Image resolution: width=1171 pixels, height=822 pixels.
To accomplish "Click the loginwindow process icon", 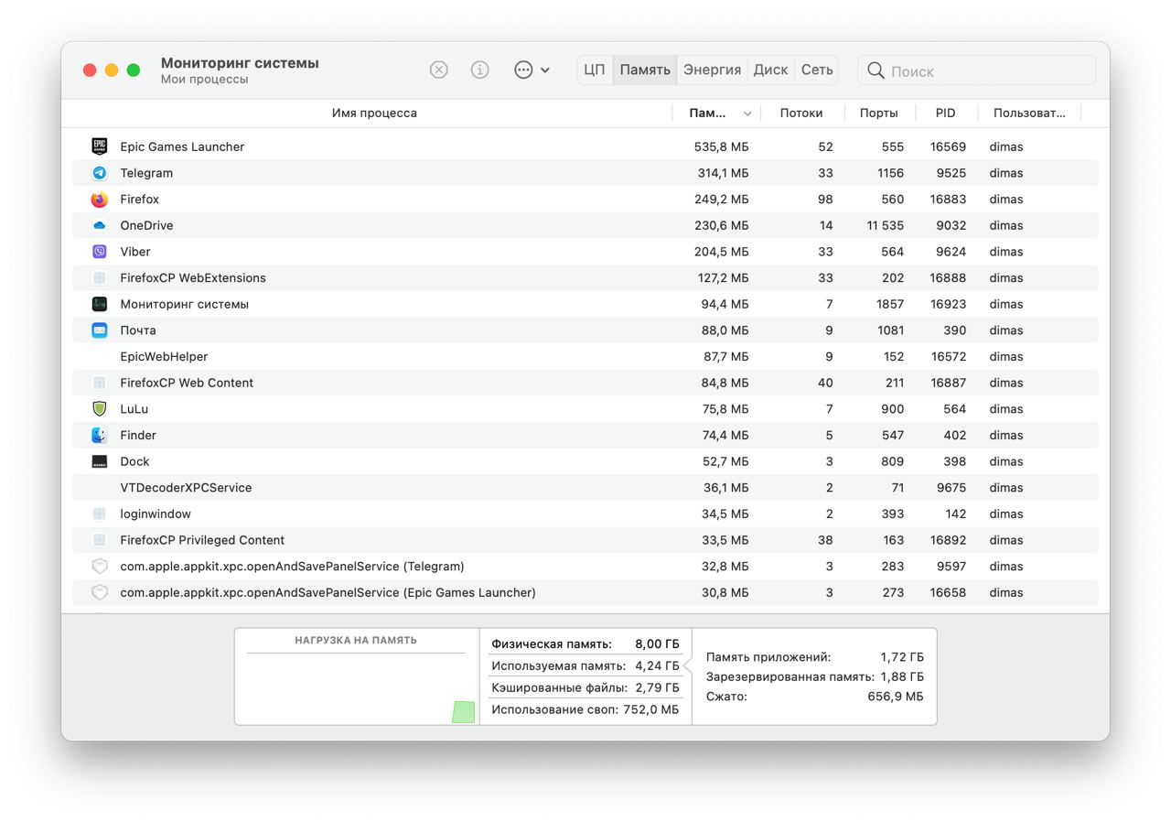I will click(x=100, y=514).
